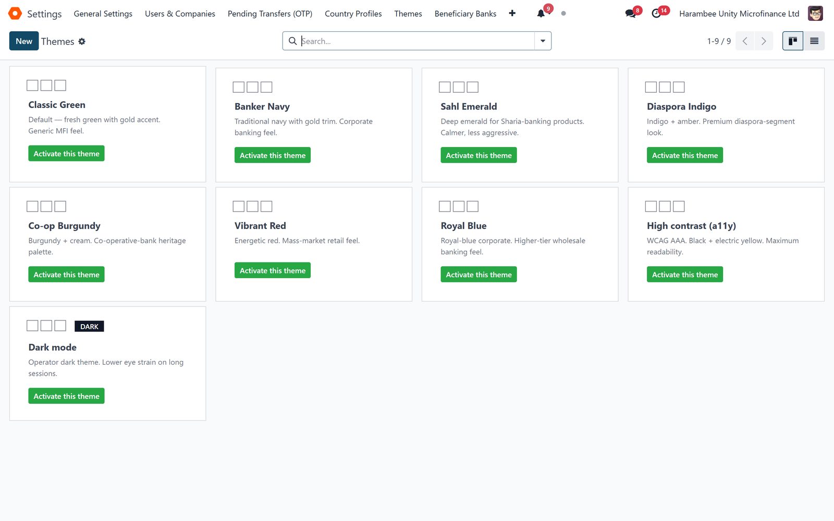834x521 pixels.
Task: Click the New button
Action: point(24,41)
